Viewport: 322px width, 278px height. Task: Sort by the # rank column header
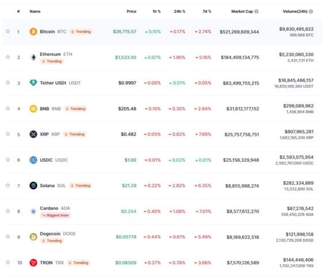coord(18,12)
